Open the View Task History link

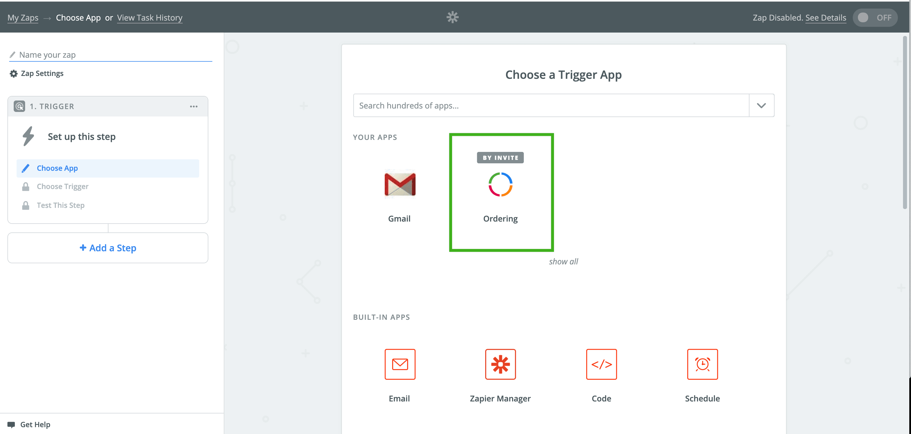point(150,18)
